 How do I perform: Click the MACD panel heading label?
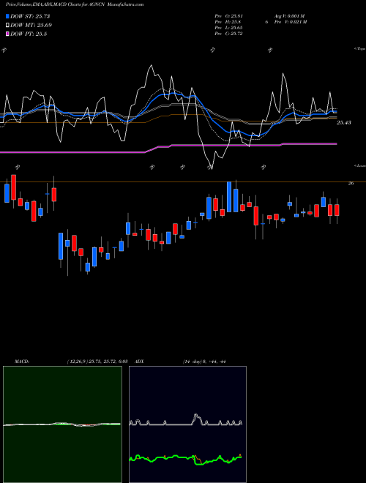tap(22, 362)
